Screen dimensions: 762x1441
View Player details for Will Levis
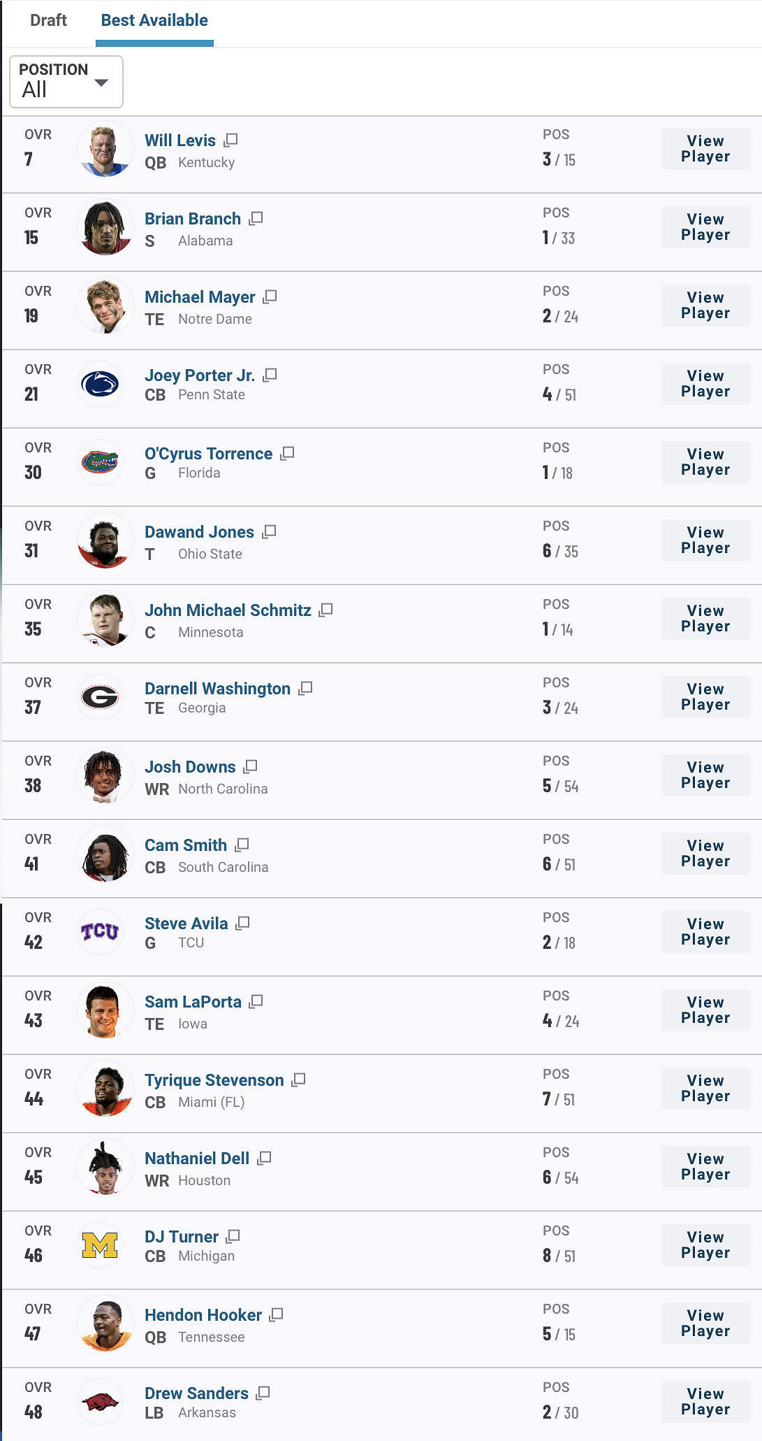pos(705,149)
